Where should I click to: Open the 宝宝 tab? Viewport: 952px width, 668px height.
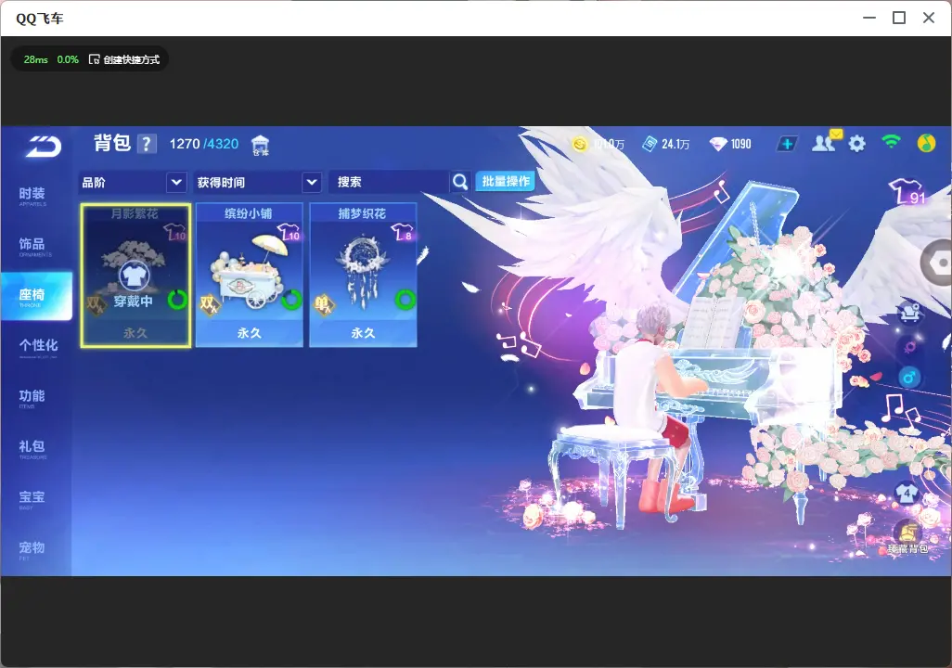click(x=34, y=498)
